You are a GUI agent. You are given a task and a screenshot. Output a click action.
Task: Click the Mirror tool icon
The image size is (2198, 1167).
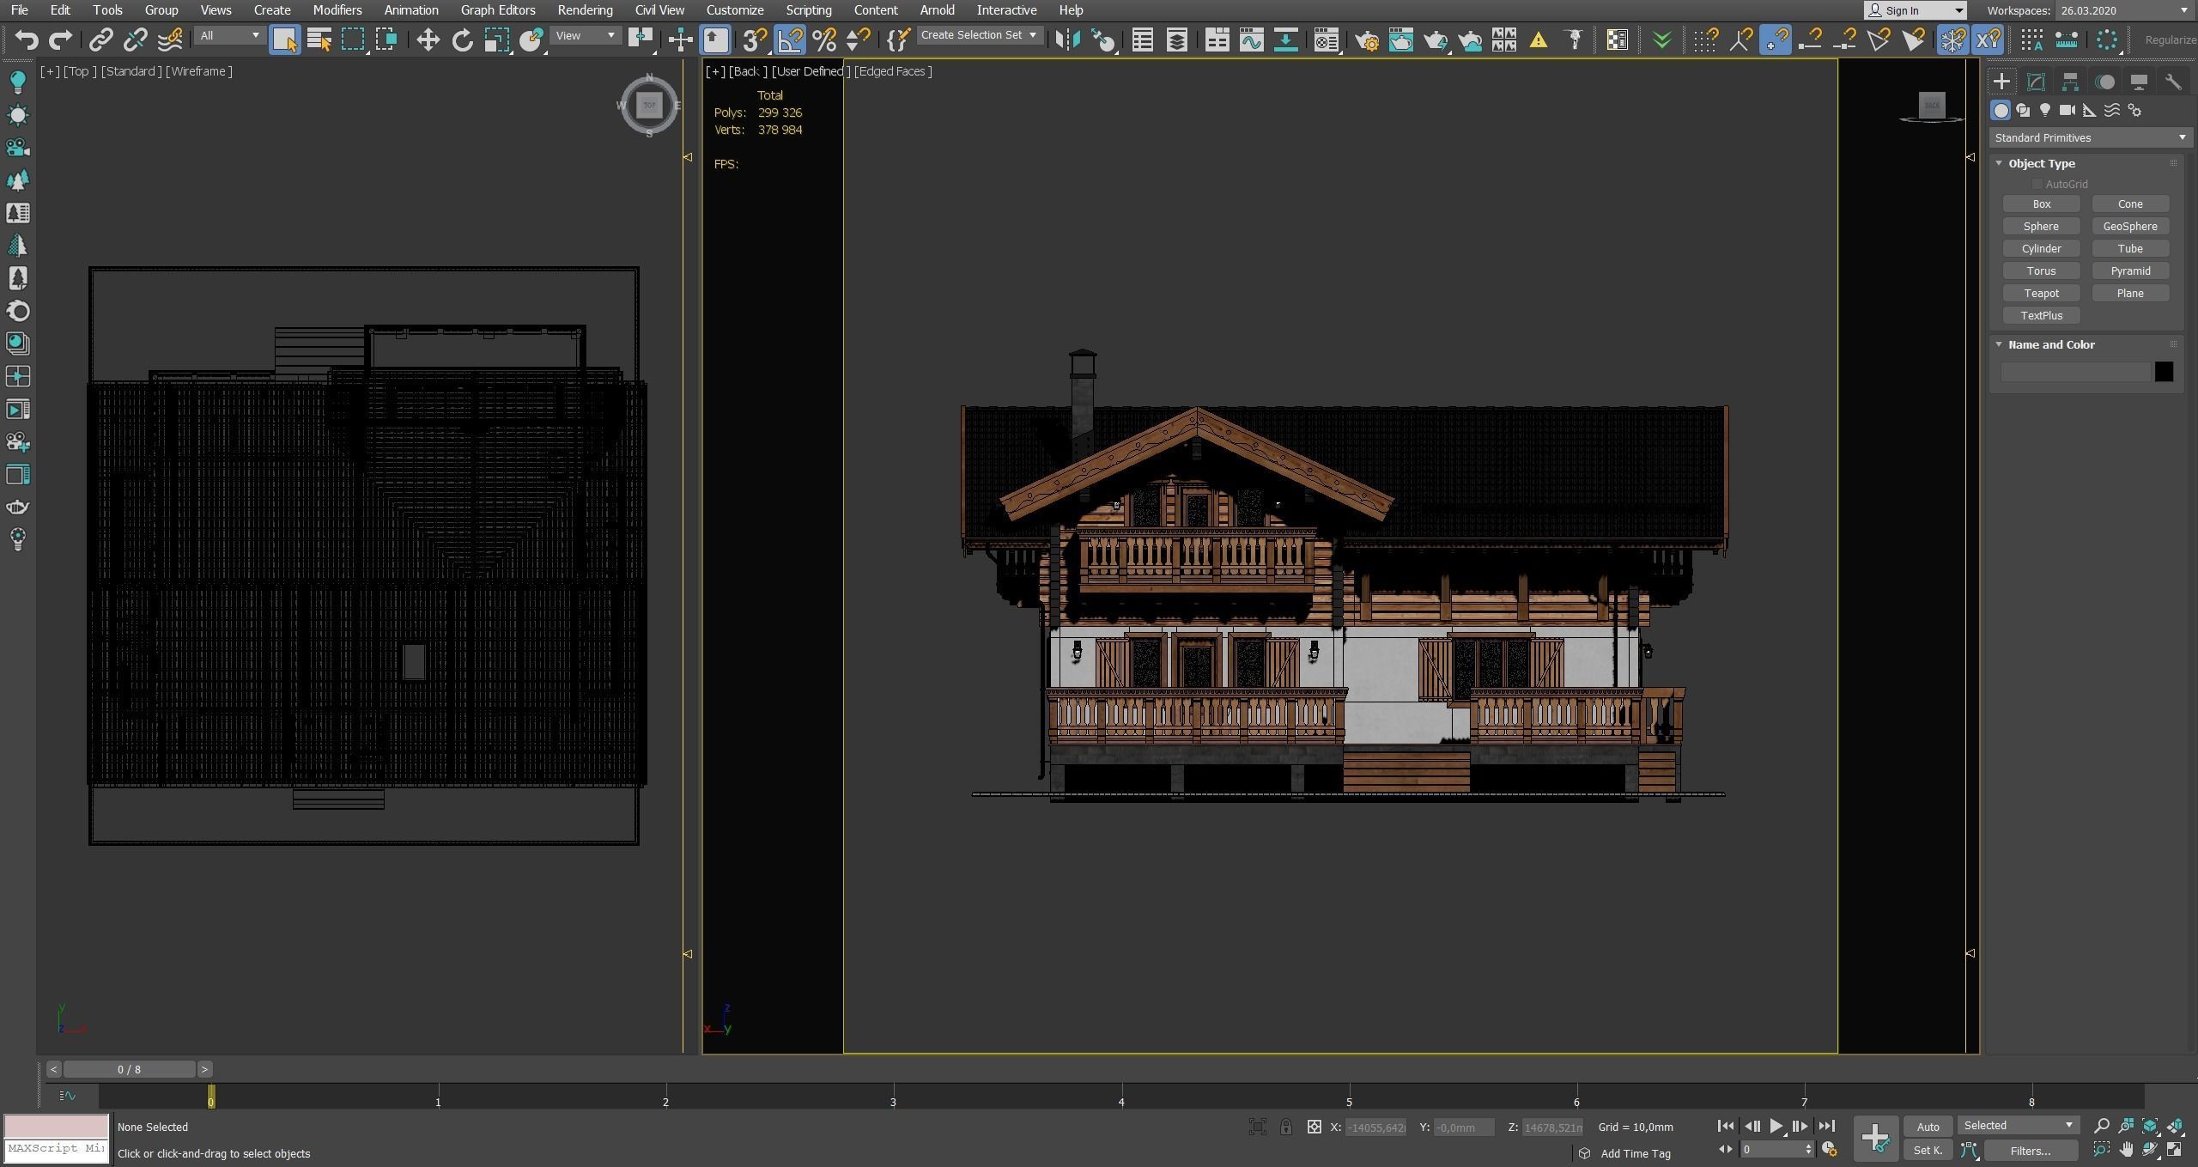point(1067,40)
